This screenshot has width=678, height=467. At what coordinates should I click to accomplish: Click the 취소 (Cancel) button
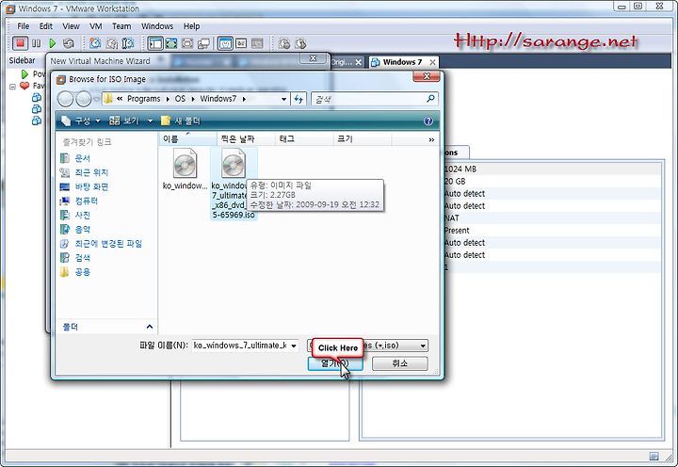tap(400, 363)
